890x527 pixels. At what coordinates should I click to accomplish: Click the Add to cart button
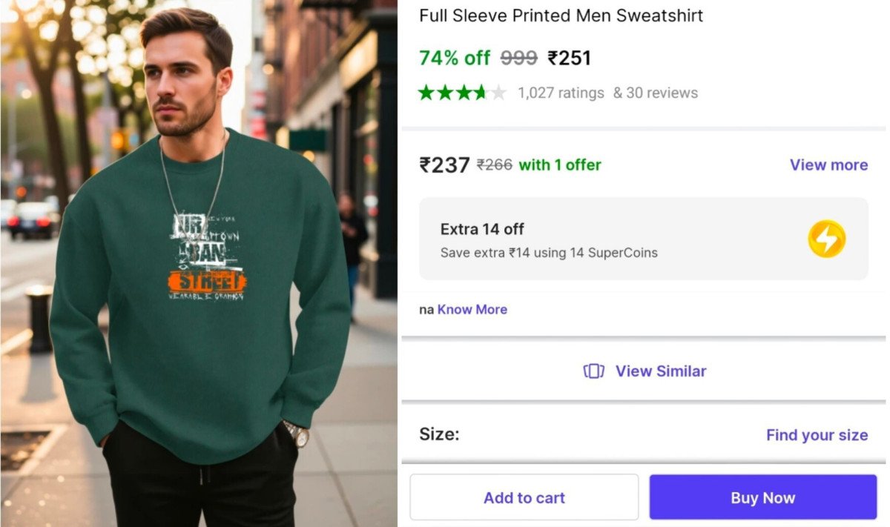pos(524,497)
